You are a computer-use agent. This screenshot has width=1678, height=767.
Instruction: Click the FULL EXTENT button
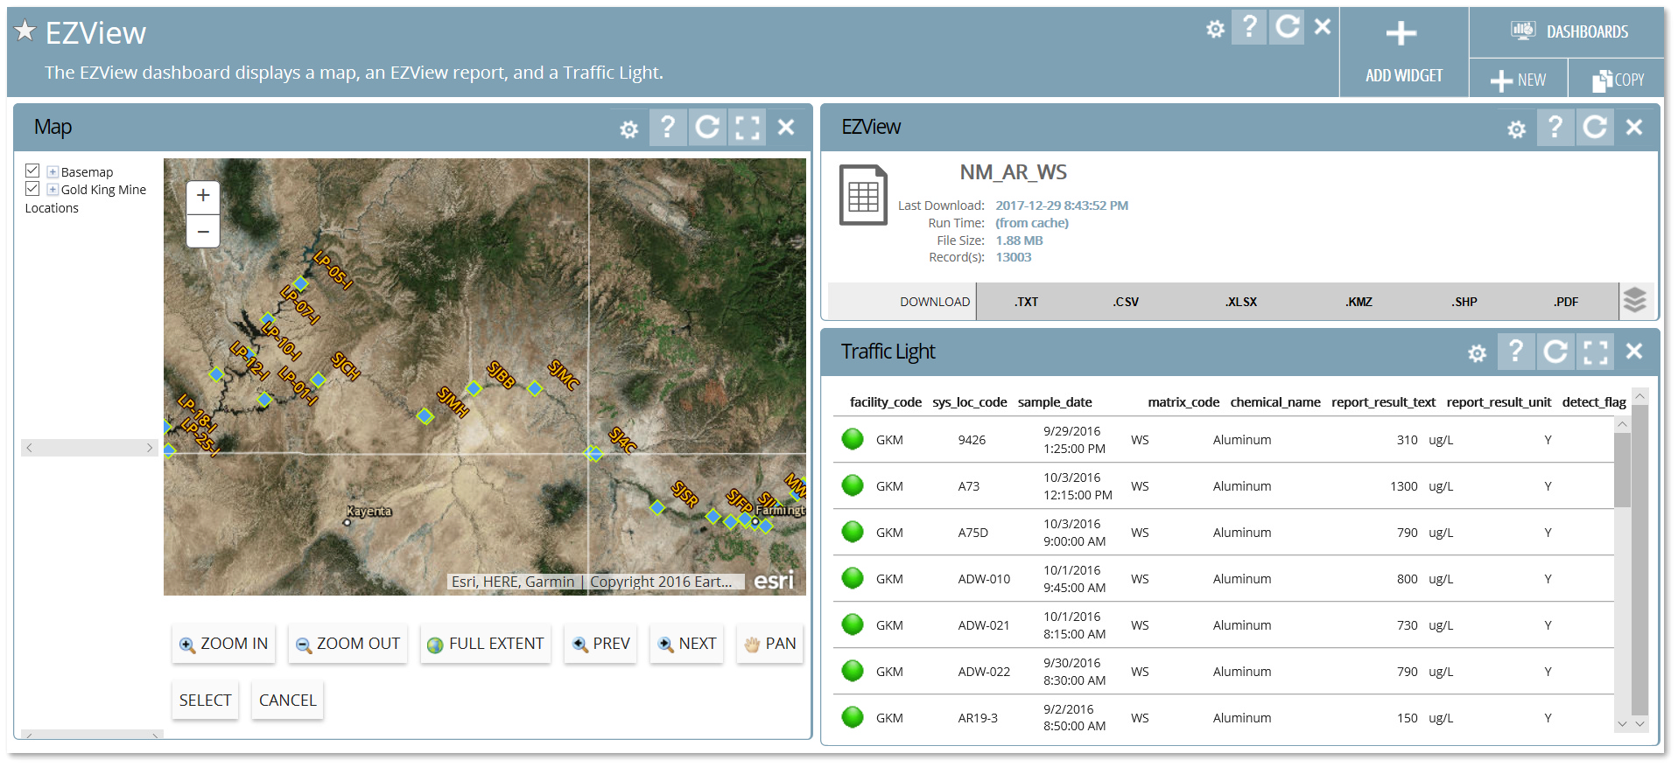pyautogui.click(x=486, y=644)
